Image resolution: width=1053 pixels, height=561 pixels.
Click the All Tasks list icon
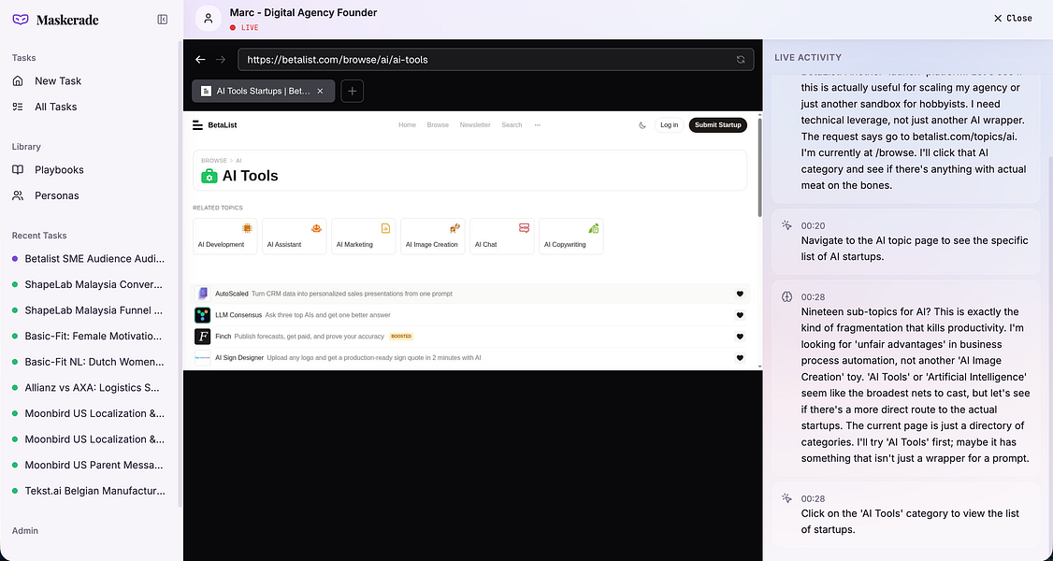click(x=18, y=107)
